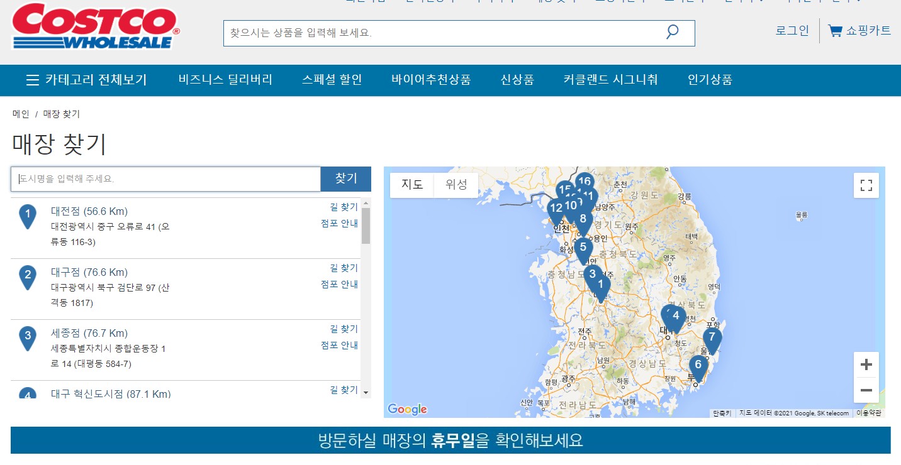Select map marker 4 near Daegu
The image size is (901, 465).
[676, 319]
